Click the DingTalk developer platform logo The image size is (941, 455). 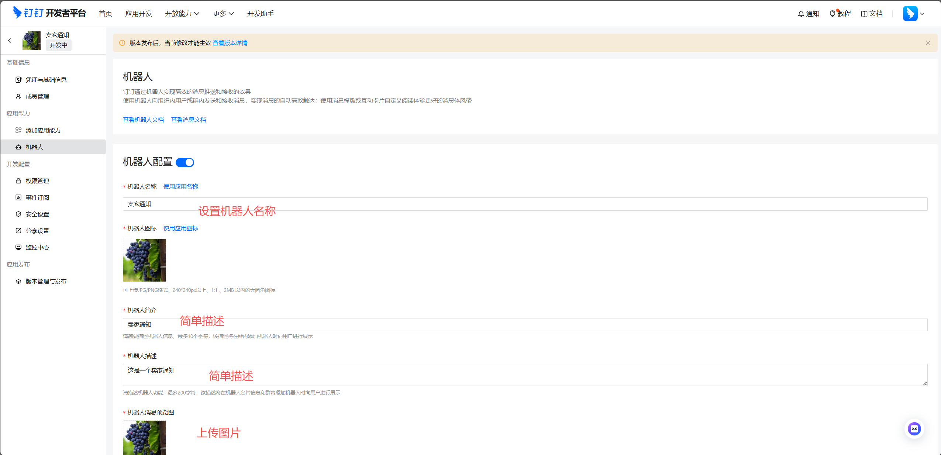click(x=49, y=13)
